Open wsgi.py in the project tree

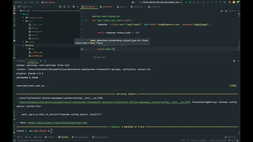[x=34, y=39]
